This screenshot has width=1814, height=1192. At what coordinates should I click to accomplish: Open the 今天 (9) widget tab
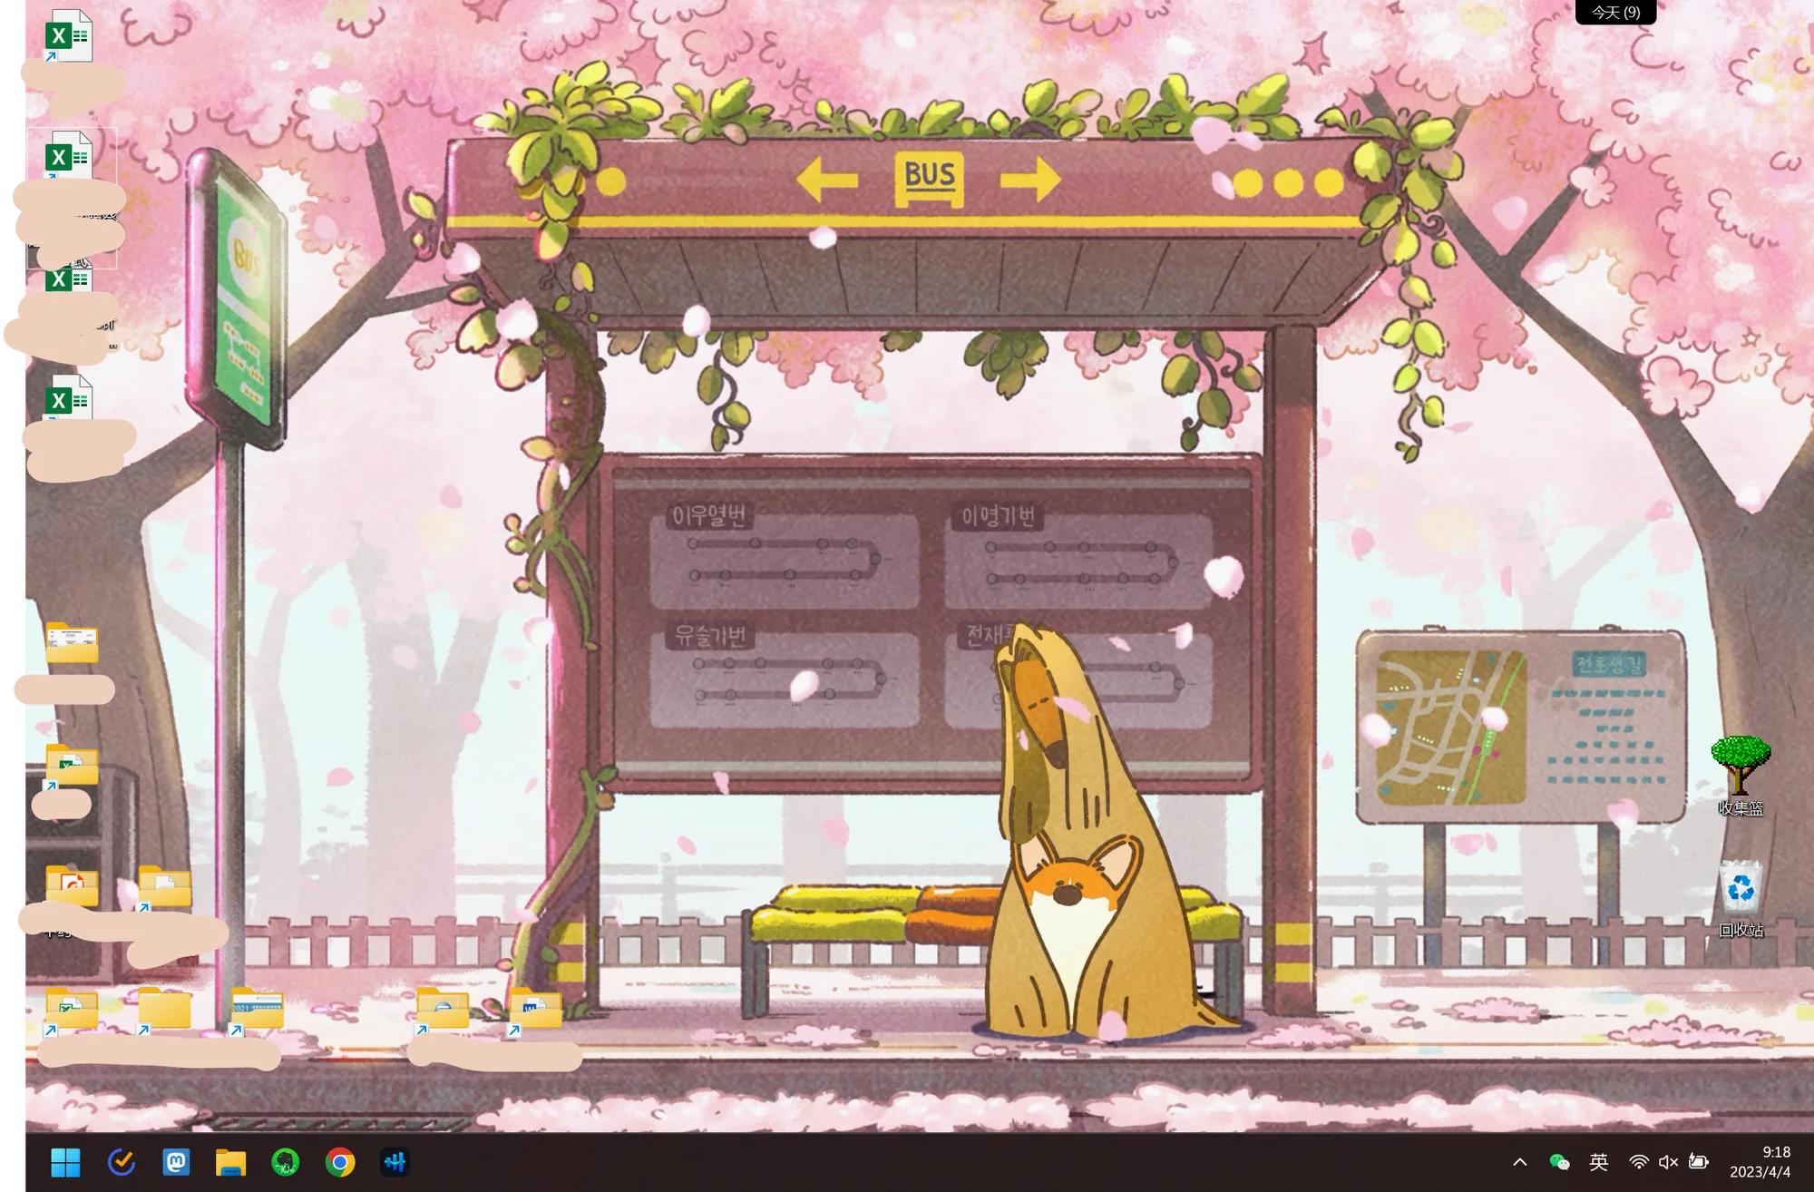click(1615, 12)
